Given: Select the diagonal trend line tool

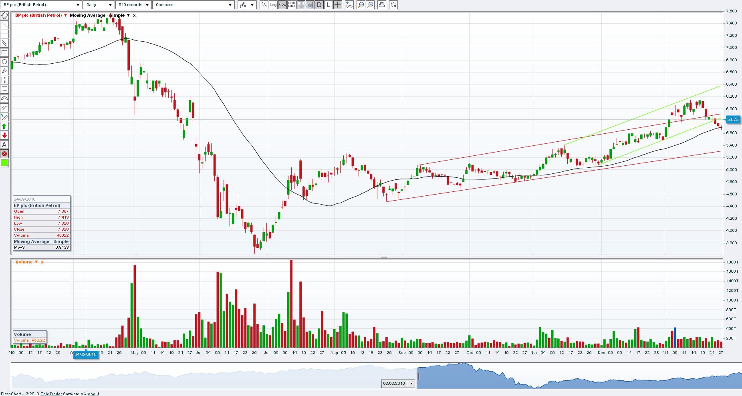Looking at the screenshot, I should pyautogui.click(x=4, y=25).
